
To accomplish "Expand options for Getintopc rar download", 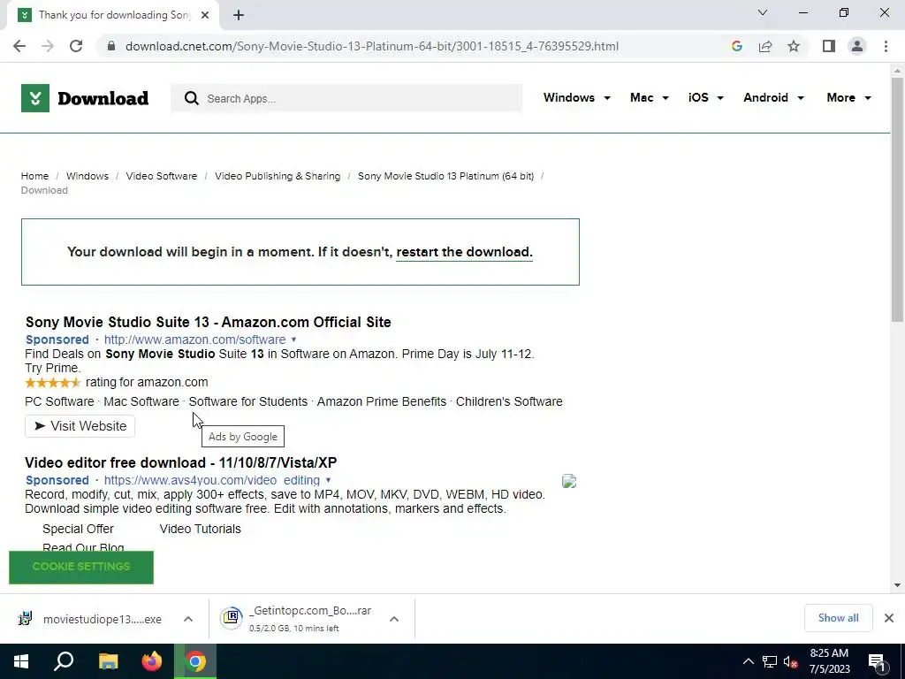I will pyautogui.click(x=394, y=619).
